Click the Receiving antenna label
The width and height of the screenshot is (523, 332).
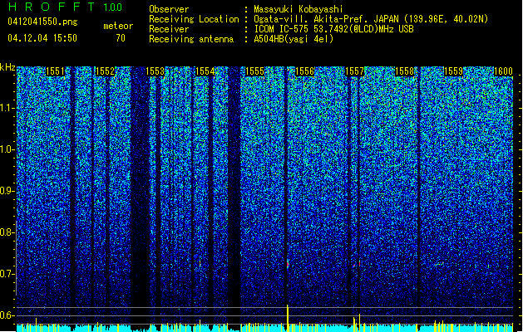click(x=191, y=39)
